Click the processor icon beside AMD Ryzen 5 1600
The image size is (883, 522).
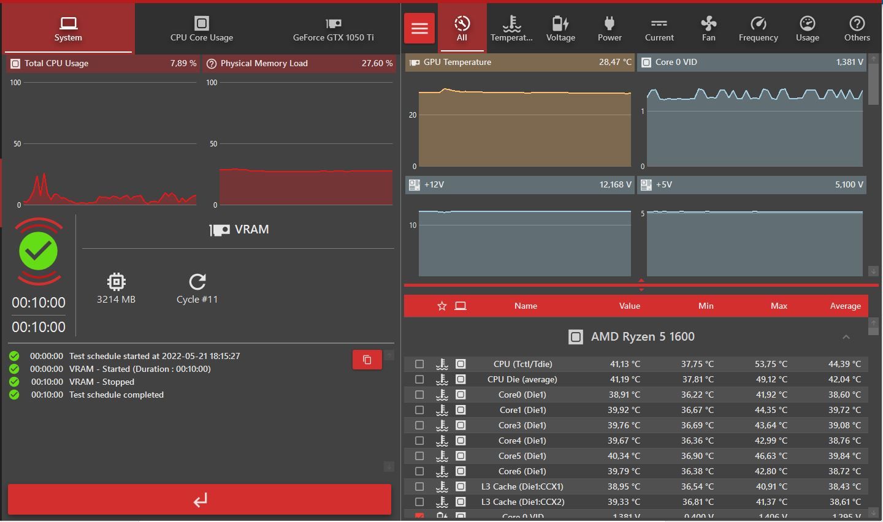click(576, 337)
